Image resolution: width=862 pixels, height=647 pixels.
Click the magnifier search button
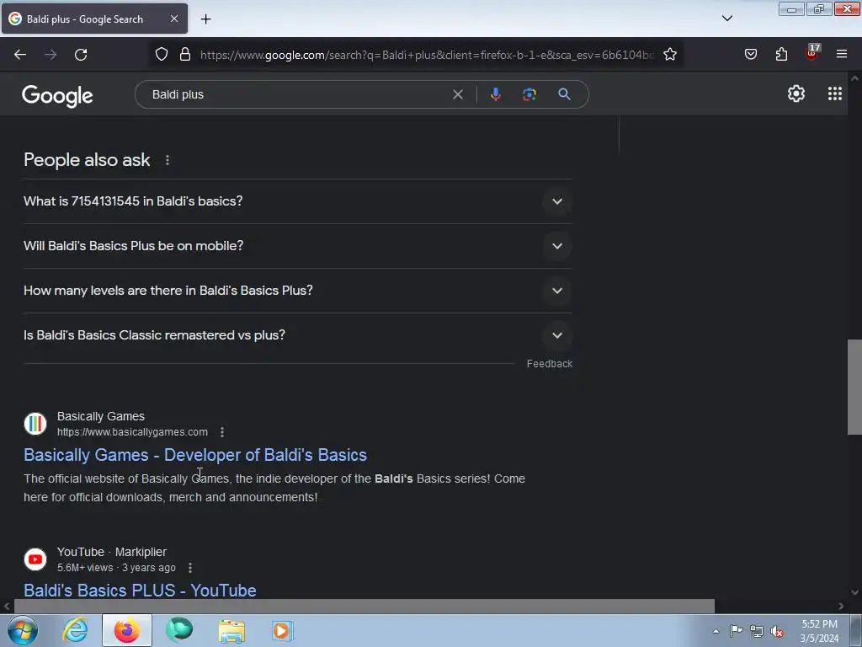[x=564, y=94]
